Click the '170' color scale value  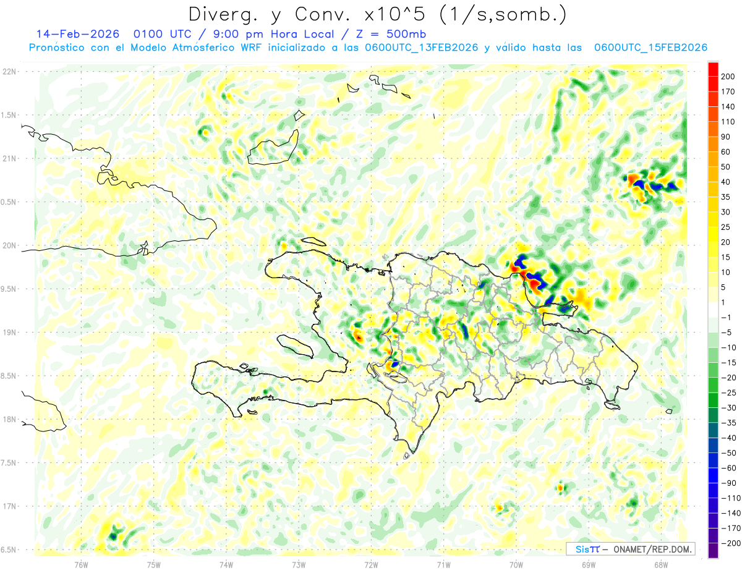728,91
